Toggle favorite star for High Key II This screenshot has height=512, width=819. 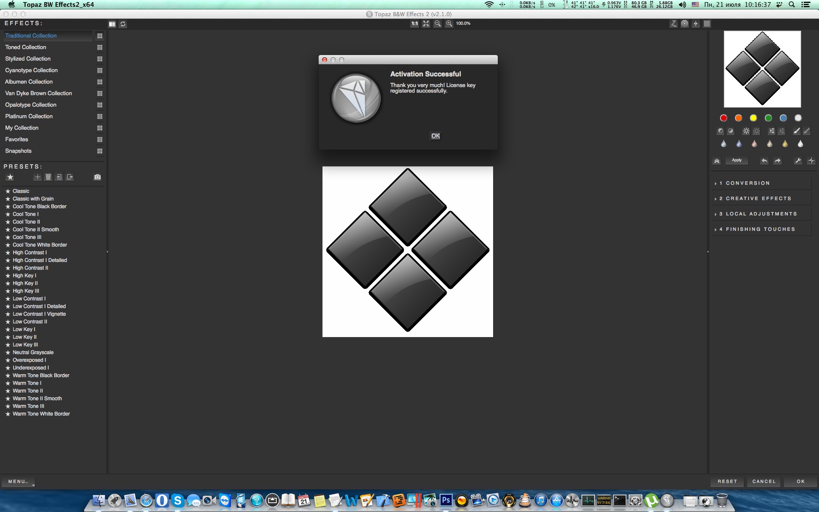[8, 283]
